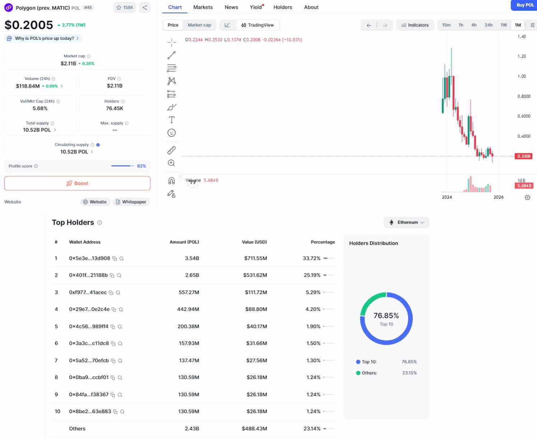
Task: Select the crosshair cursor tool in the chart
Action: (172, 42)
